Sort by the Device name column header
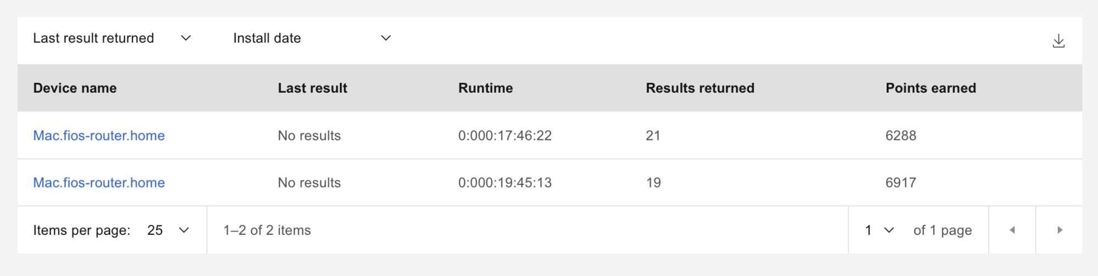This screenshot has width=1098, height=276. [75, 88]
